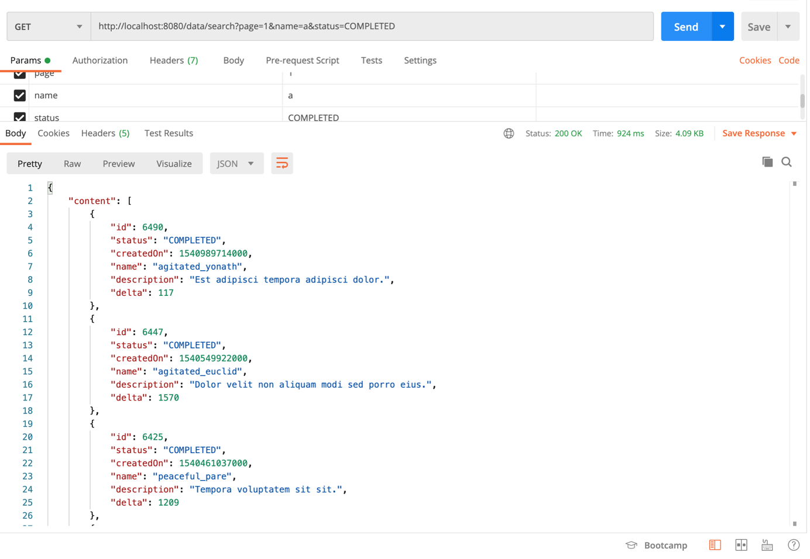This screenshot has width=810, height=559.
Task: Open the Tests tab
Action: tap(372, 60)
